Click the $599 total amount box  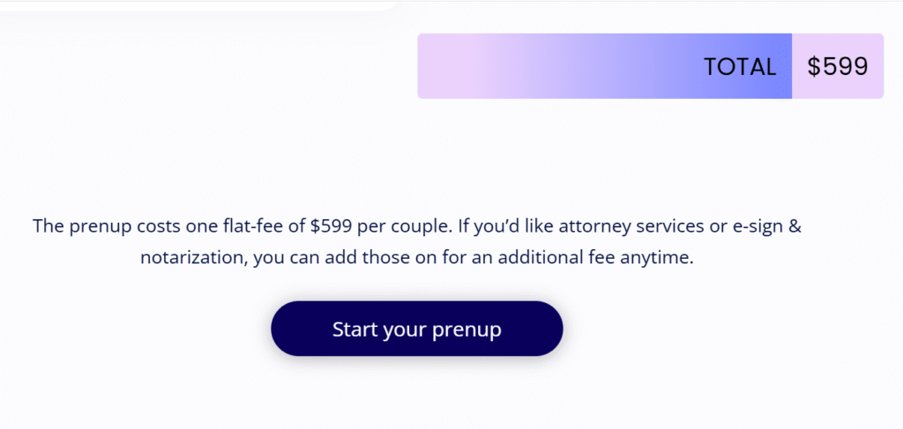(838, 66)
